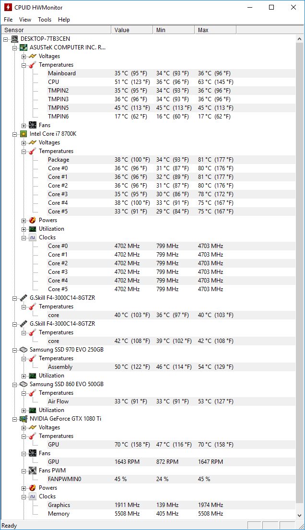Expand the ASUSTeK Voltages node

tap(23, 57)
